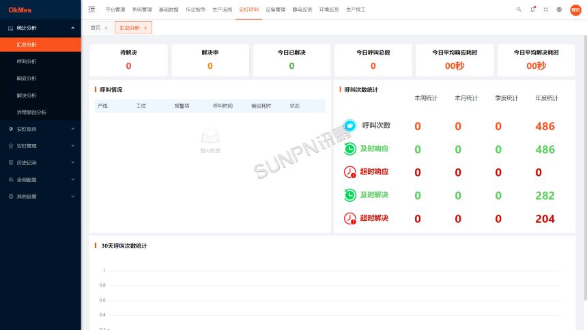Select 呼叫分析 in the sidebar
This screenshot has width=587, height=330.
[x=27, y=61]
